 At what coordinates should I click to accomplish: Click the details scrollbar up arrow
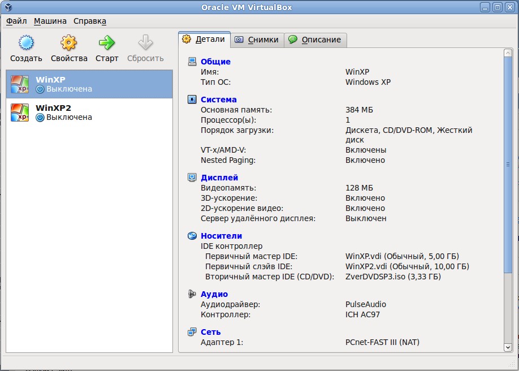tap(508, 53)
